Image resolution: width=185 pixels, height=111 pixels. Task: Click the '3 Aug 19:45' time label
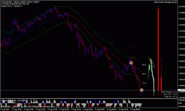[17, 110]
